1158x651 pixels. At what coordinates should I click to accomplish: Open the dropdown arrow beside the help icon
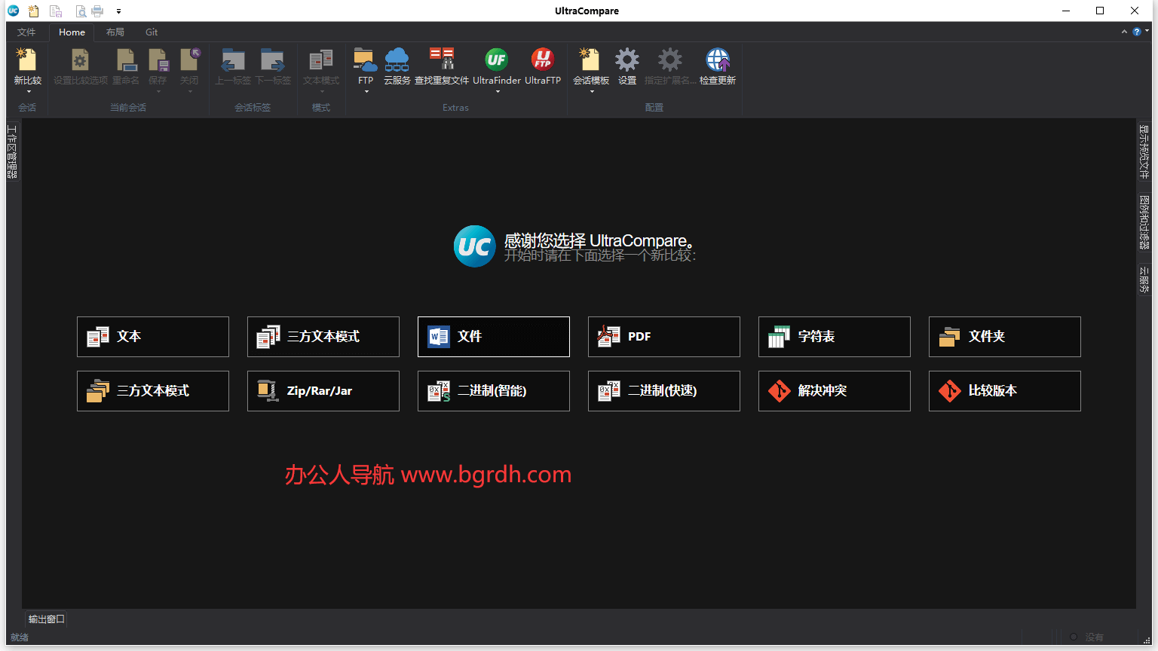click(x=1147, y=31)
